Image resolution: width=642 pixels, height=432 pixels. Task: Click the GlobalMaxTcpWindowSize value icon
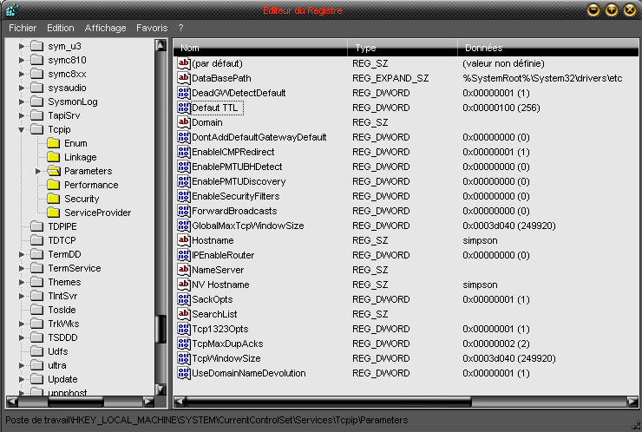(x=183, y=226)
